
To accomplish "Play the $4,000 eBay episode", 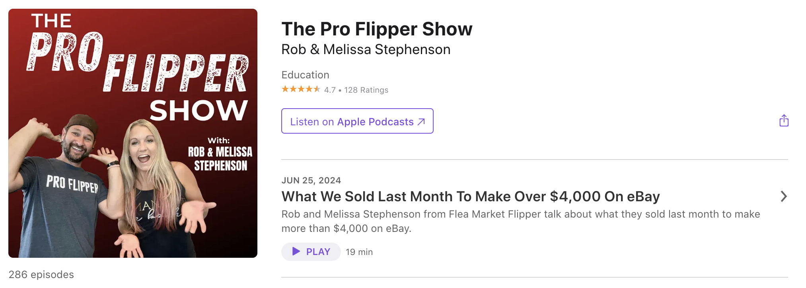I will coord(311,251).
